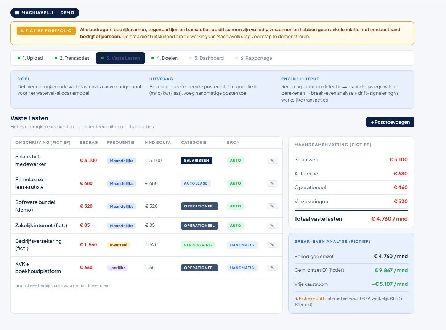The height and width of the screenshot is (330, 446).
Task: Switch to the 2. Transacties step
Action: click(x=72, y=58)
